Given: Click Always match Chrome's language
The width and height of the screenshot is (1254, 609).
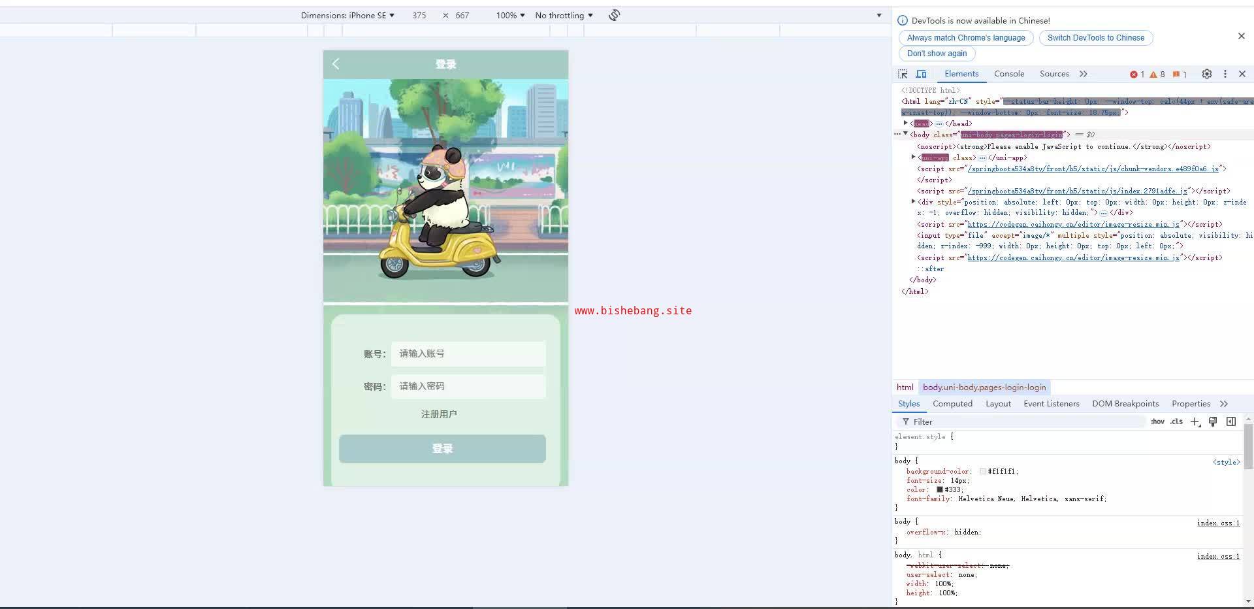Looking at the screenshot, I should pyautogui.click(x=966, y=38).
